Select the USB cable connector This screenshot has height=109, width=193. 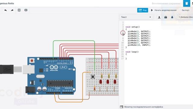tap(7, 69)
